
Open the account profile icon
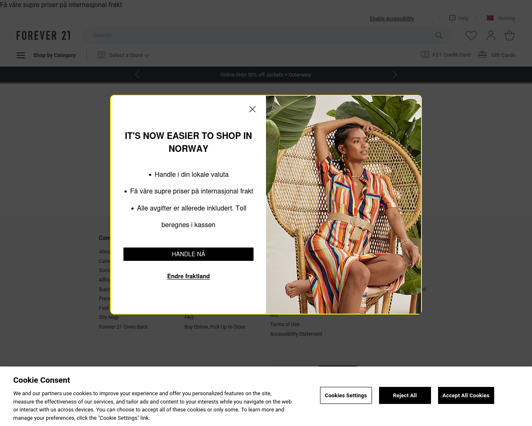click(491, 35)
